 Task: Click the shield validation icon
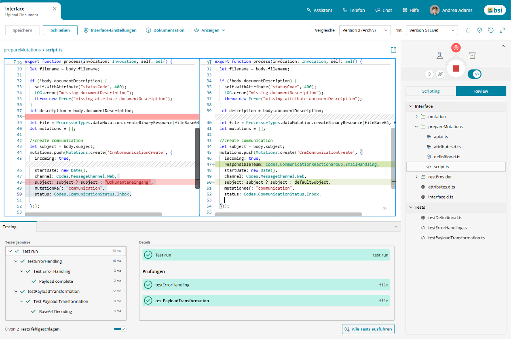coord(479,30)
